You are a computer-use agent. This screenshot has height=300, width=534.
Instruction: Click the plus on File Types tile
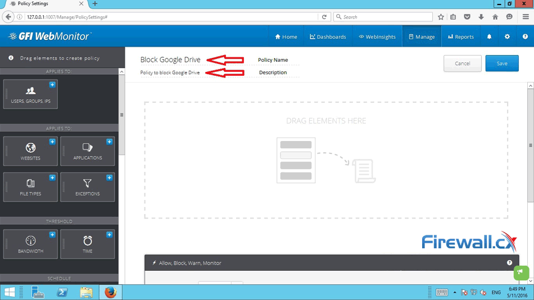point(52,178)
